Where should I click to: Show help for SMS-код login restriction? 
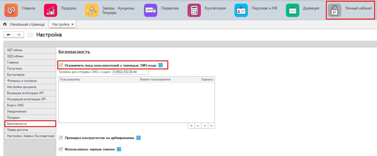(161, 65)
